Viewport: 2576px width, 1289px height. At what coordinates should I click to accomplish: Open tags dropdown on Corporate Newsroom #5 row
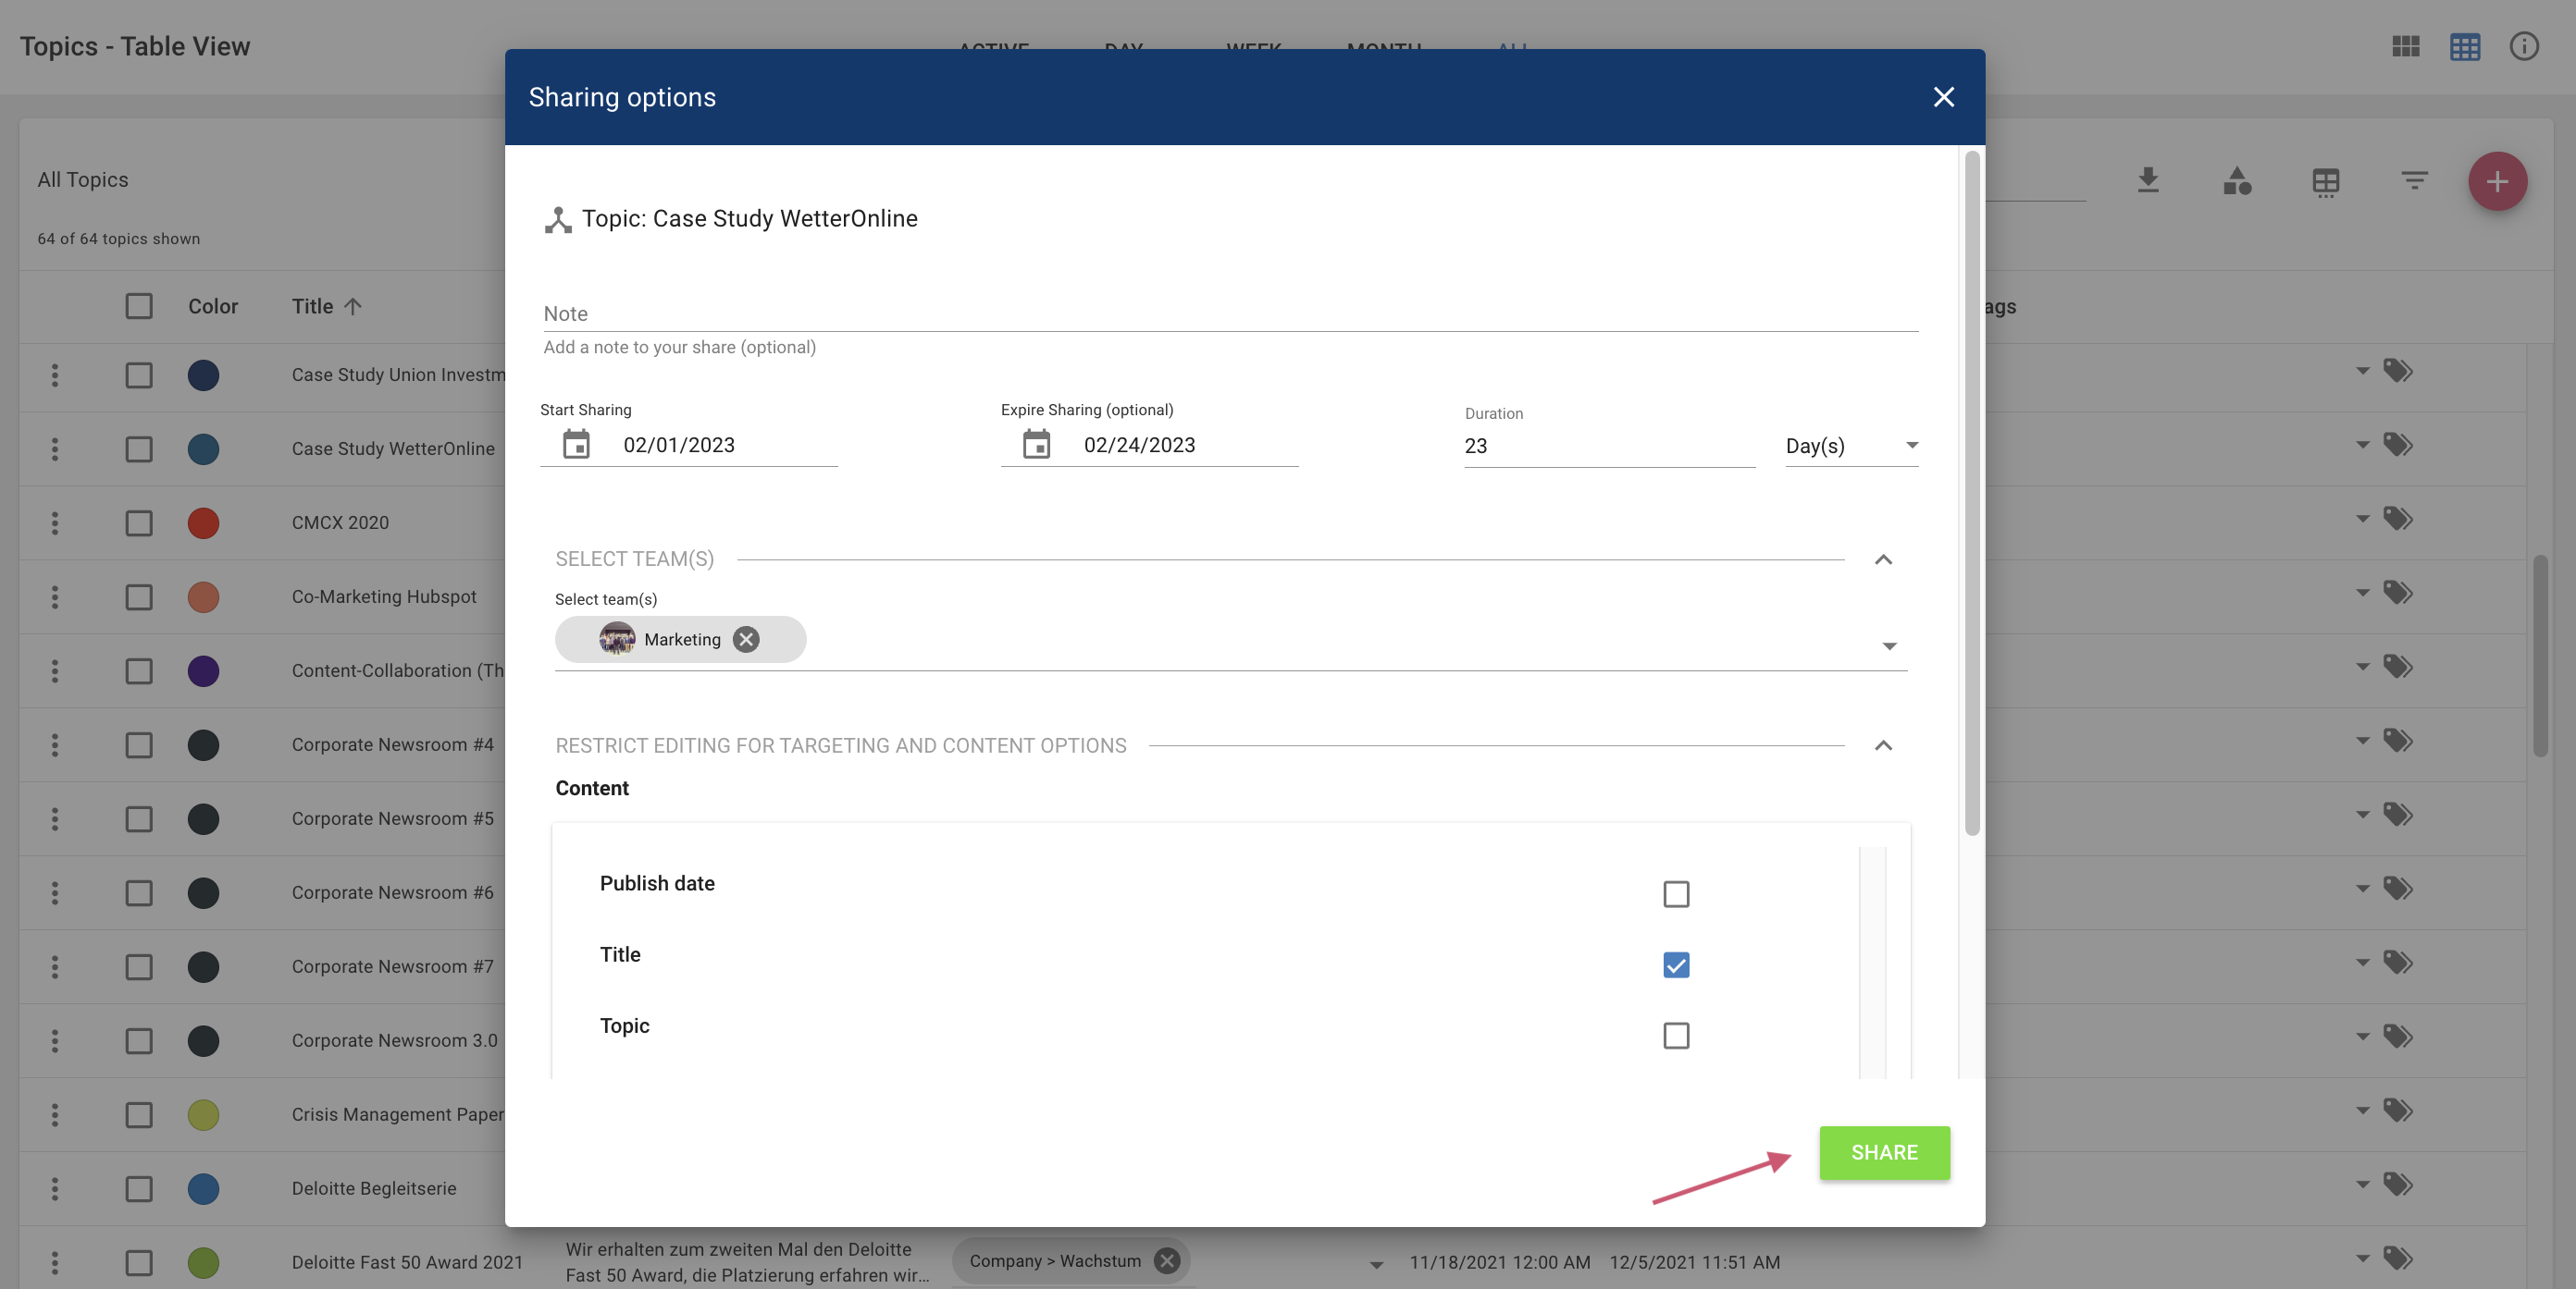(x=2362, y=816)
